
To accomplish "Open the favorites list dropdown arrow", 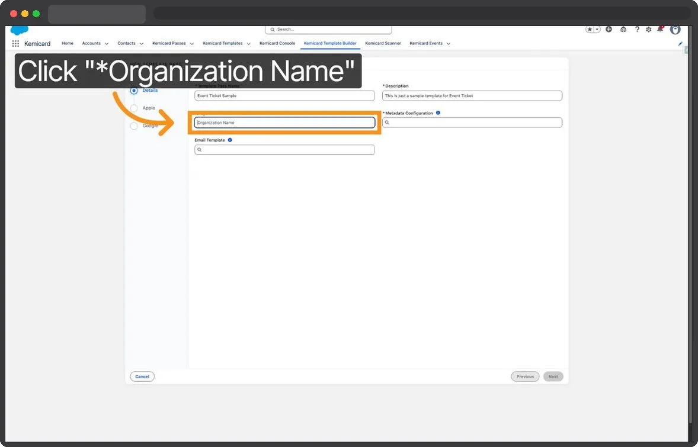I will point(597,30).
